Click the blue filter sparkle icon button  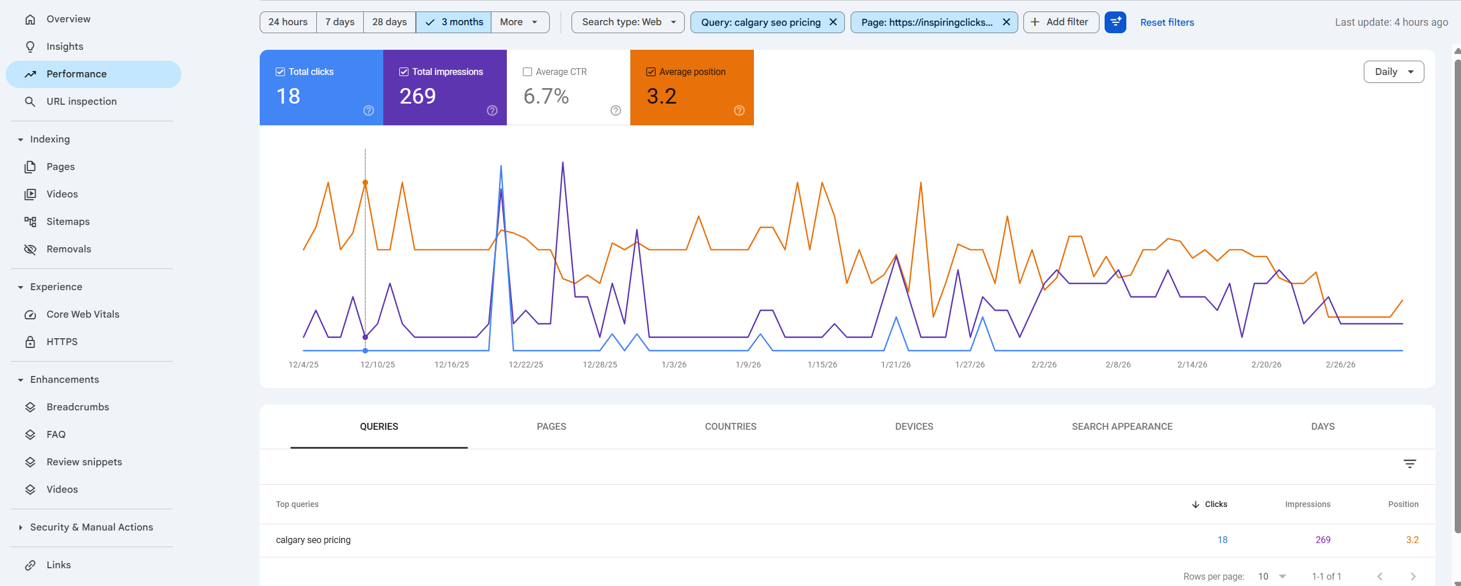(1115, 22)
